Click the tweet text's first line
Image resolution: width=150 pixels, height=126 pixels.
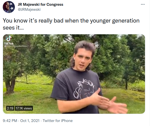[x=71, y=21]
